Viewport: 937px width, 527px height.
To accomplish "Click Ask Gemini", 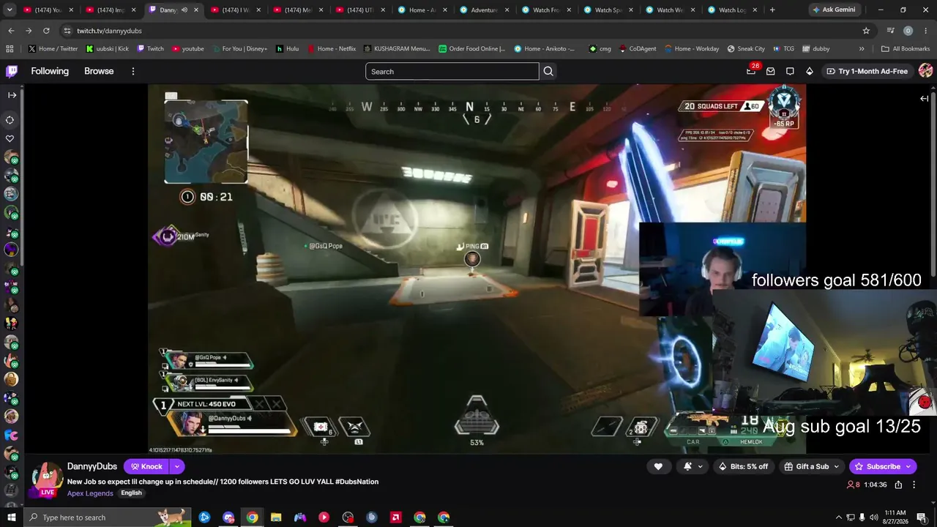I will [x=834, y=10].
